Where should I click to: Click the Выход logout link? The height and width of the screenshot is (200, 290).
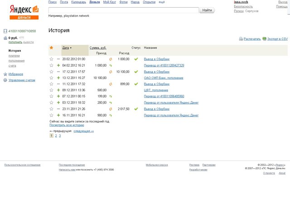click(283, 2)
